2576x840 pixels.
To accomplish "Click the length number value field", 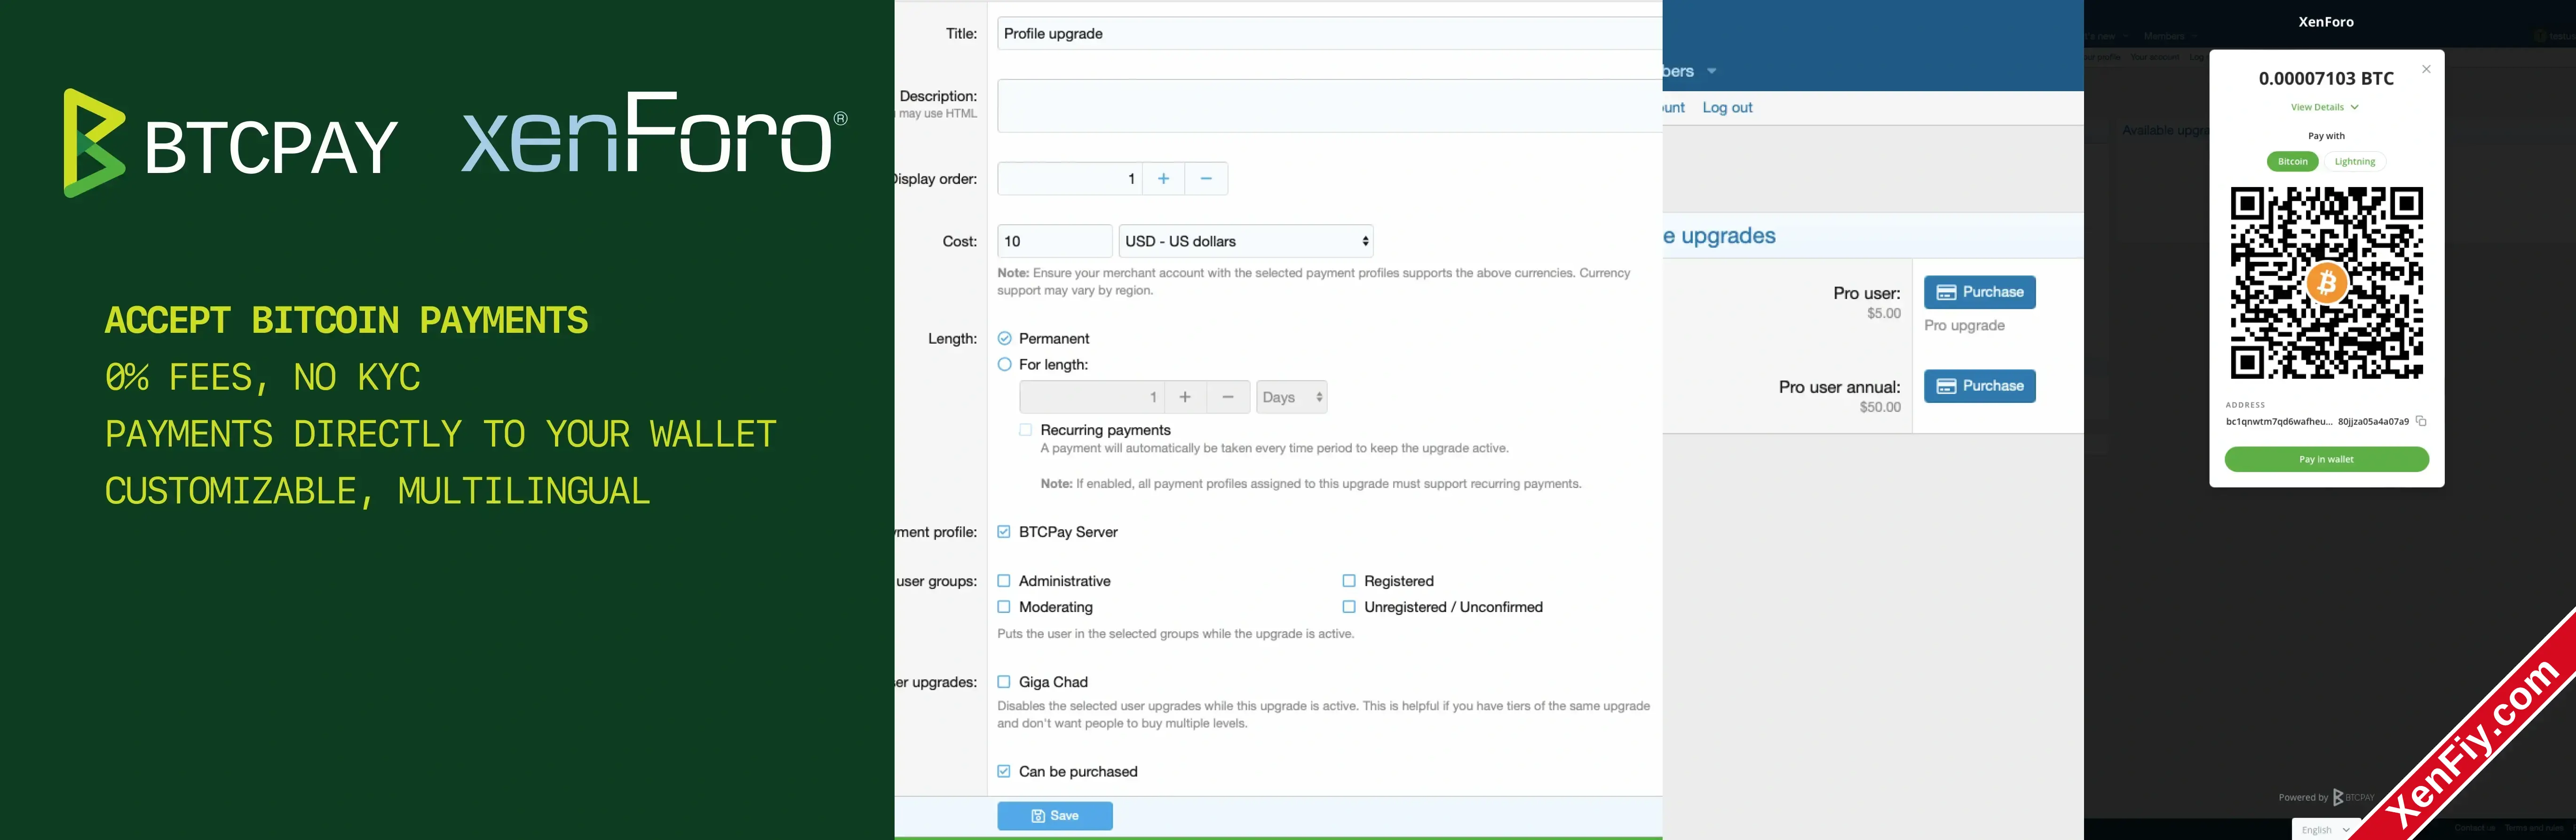I will tap(1091, 397).
